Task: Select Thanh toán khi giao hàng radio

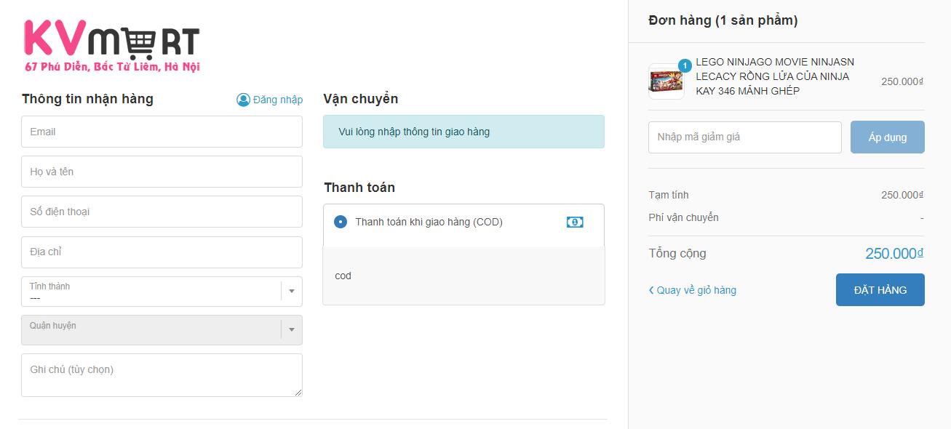Action: [341, 222]
